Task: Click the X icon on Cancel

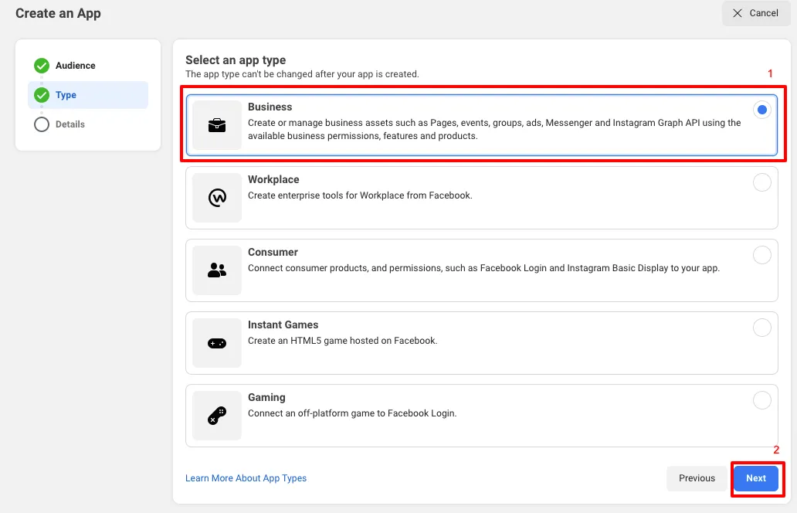Action: (x=738, y=13)
